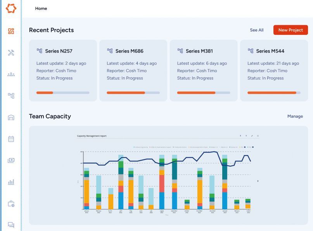This screenshot has width=313, height=231.
Task: Click the pencil edit icon on capacity chart
Action: click(252, 136)
